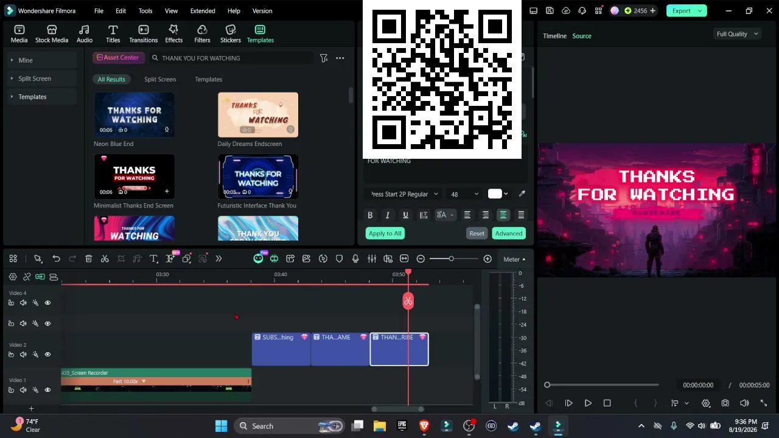Undo the last timeline action
This screenshot has height=438, width=779.
tap(56, 259)
